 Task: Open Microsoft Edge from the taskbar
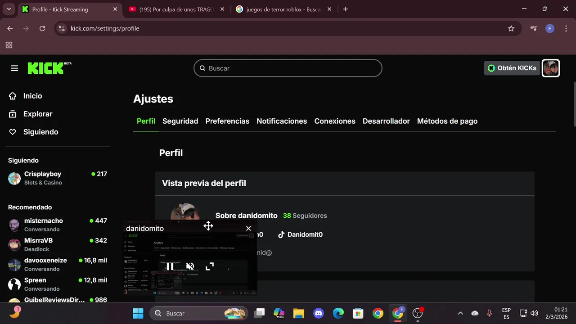338,313
